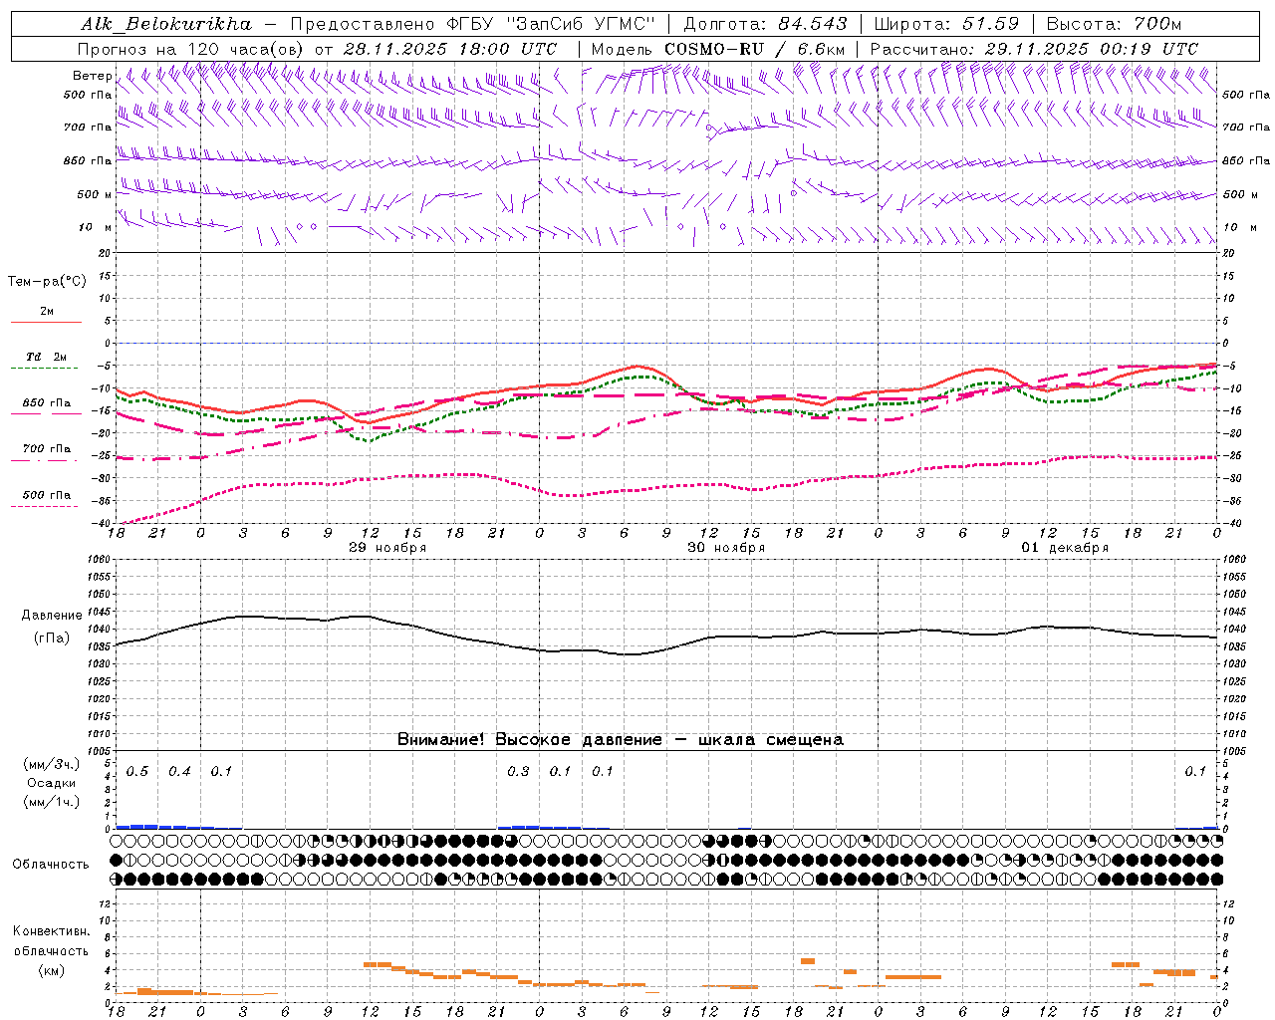
Task: Click the 'Td 2м' dew point legend entry
Action: (x=47, y=357)
